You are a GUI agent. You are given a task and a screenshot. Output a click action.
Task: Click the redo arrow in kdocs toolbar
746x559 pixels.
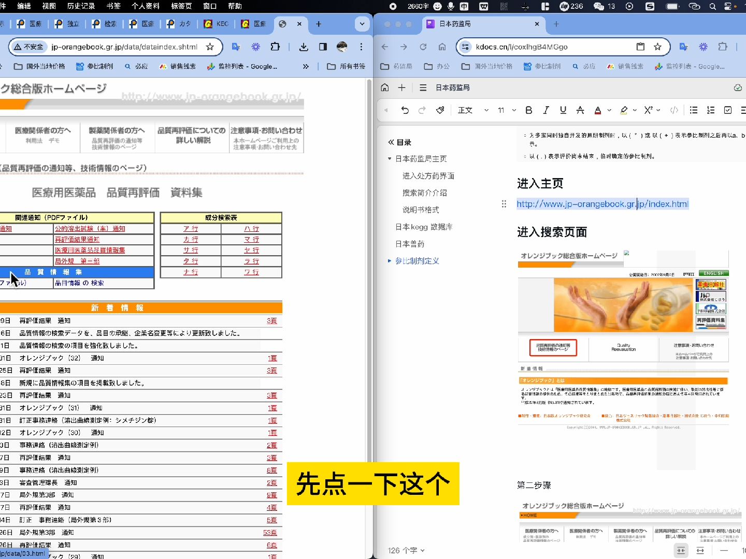tap(422, 110)
